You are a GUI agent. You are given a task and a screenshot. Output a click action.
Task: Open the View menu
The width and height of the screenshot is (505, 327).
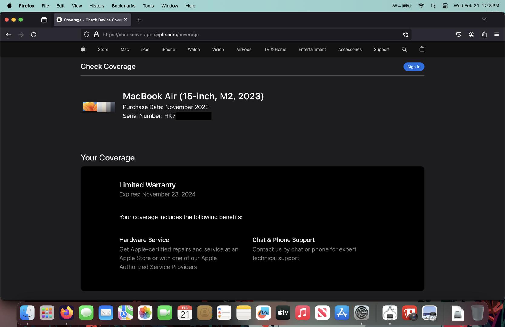[x=77, y=6]
